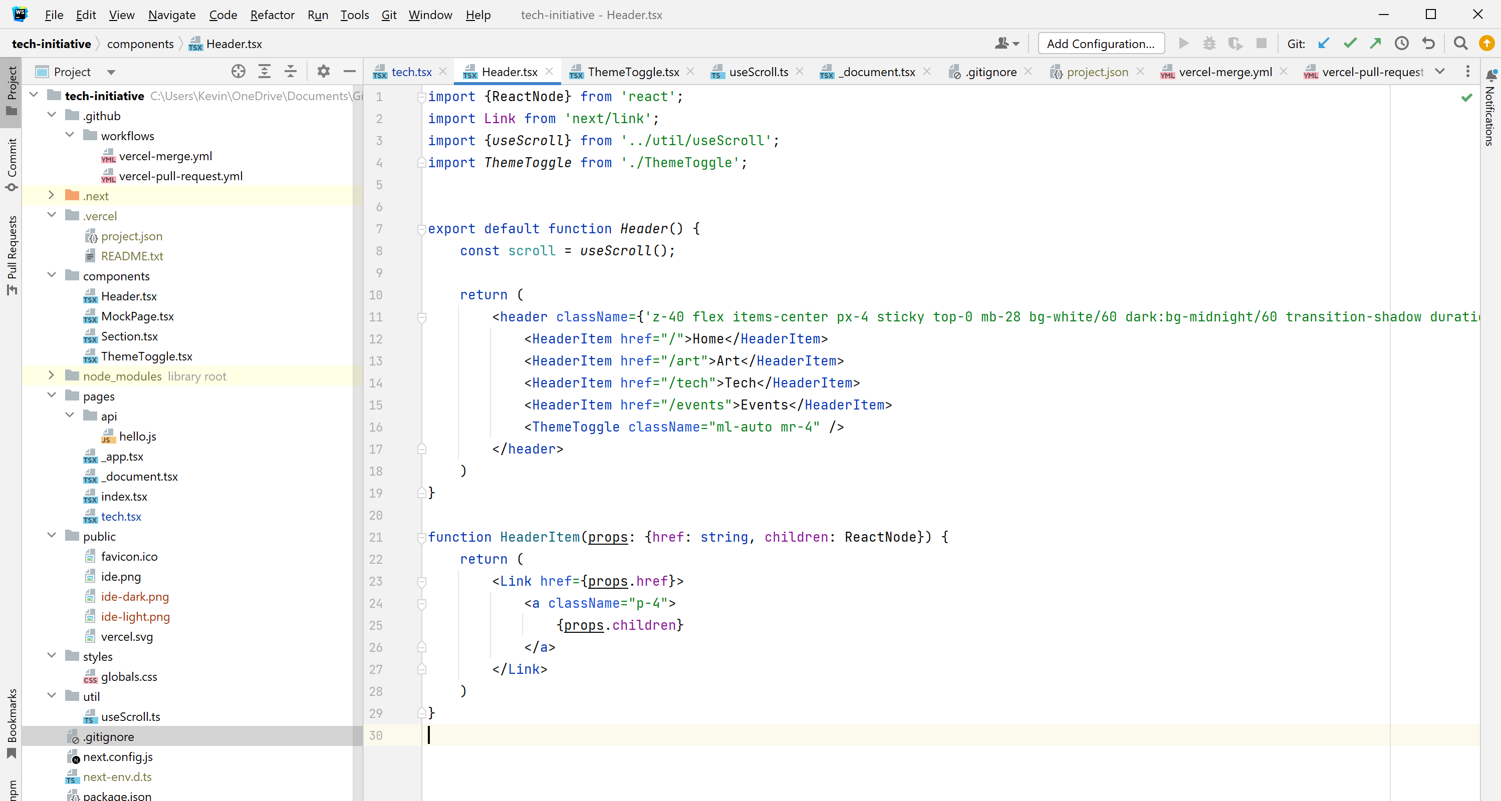Viewport: 1501px width, 801px height.
Task: Switch to the ThemeToggle.tsx tab
Action: [x=632, y=72]
